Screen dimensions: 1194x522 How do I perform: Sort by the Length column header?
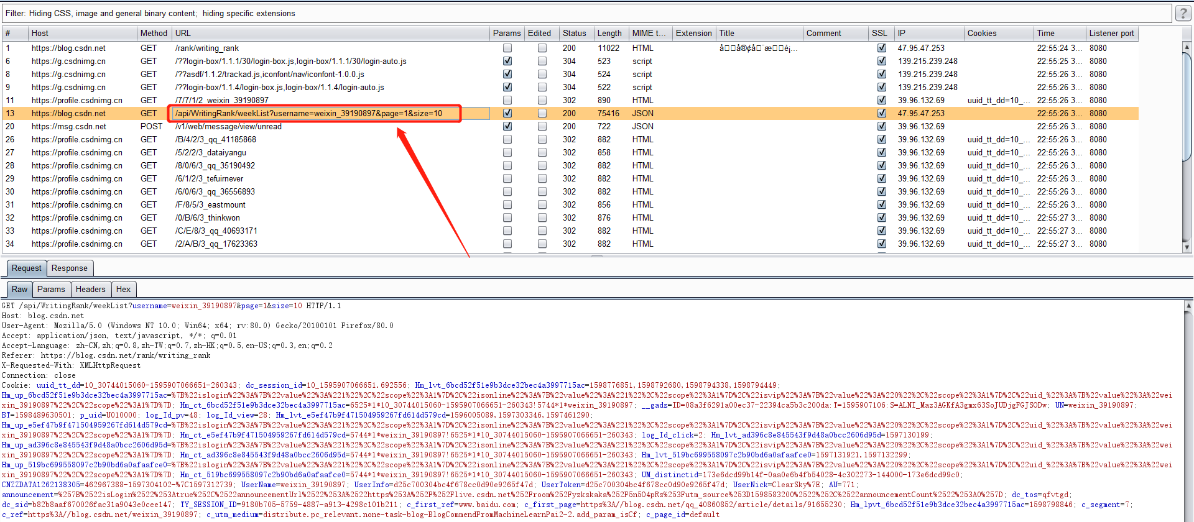(x=610, y=33)
